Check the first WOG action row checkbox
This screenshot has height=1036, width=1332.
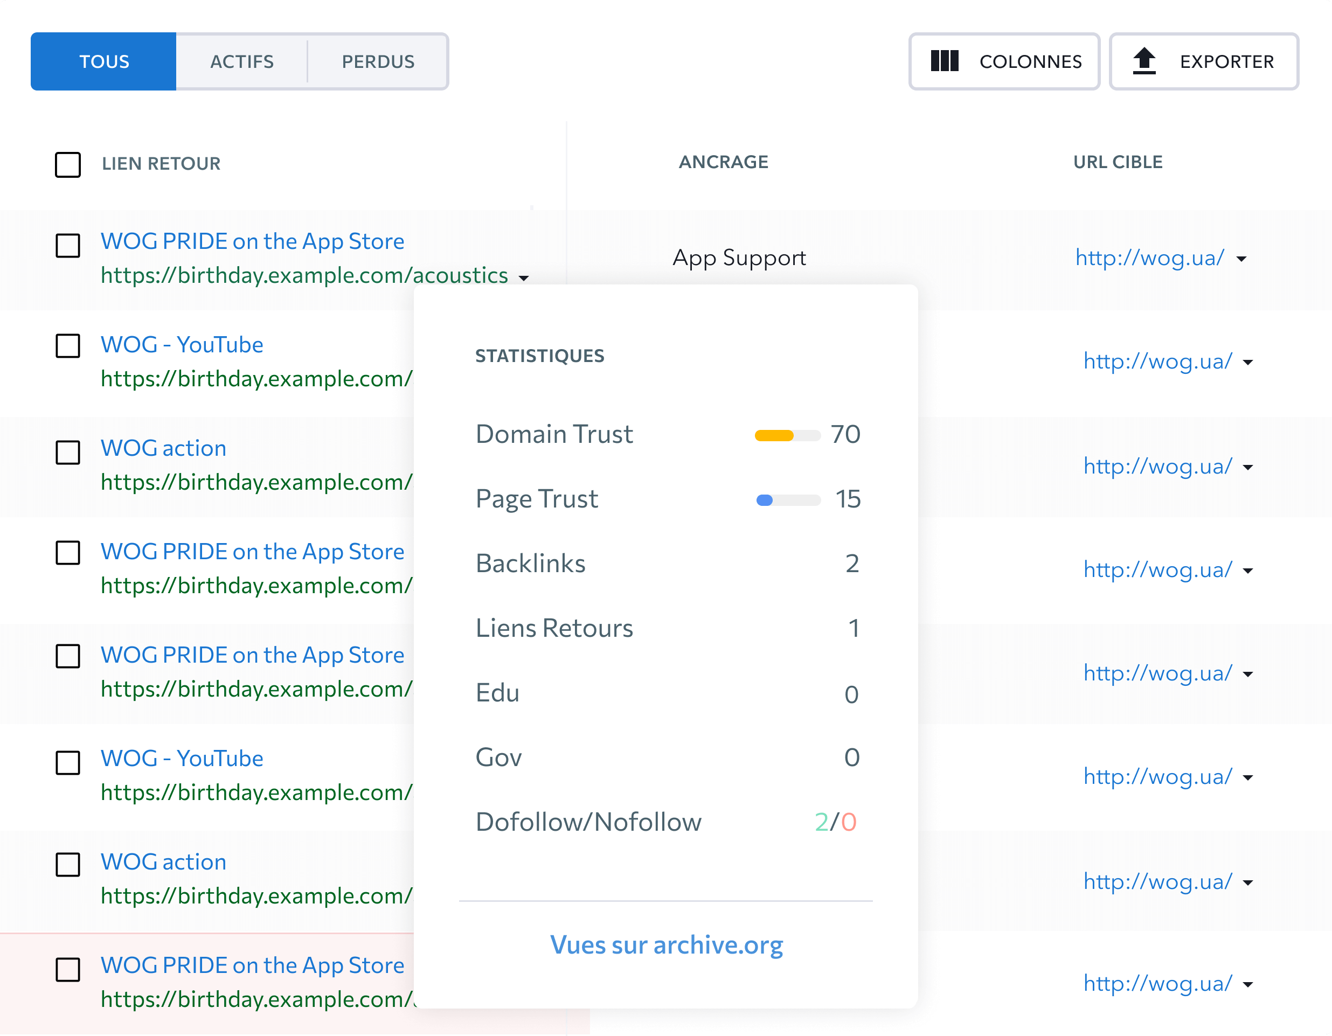[x=68, y=453]
